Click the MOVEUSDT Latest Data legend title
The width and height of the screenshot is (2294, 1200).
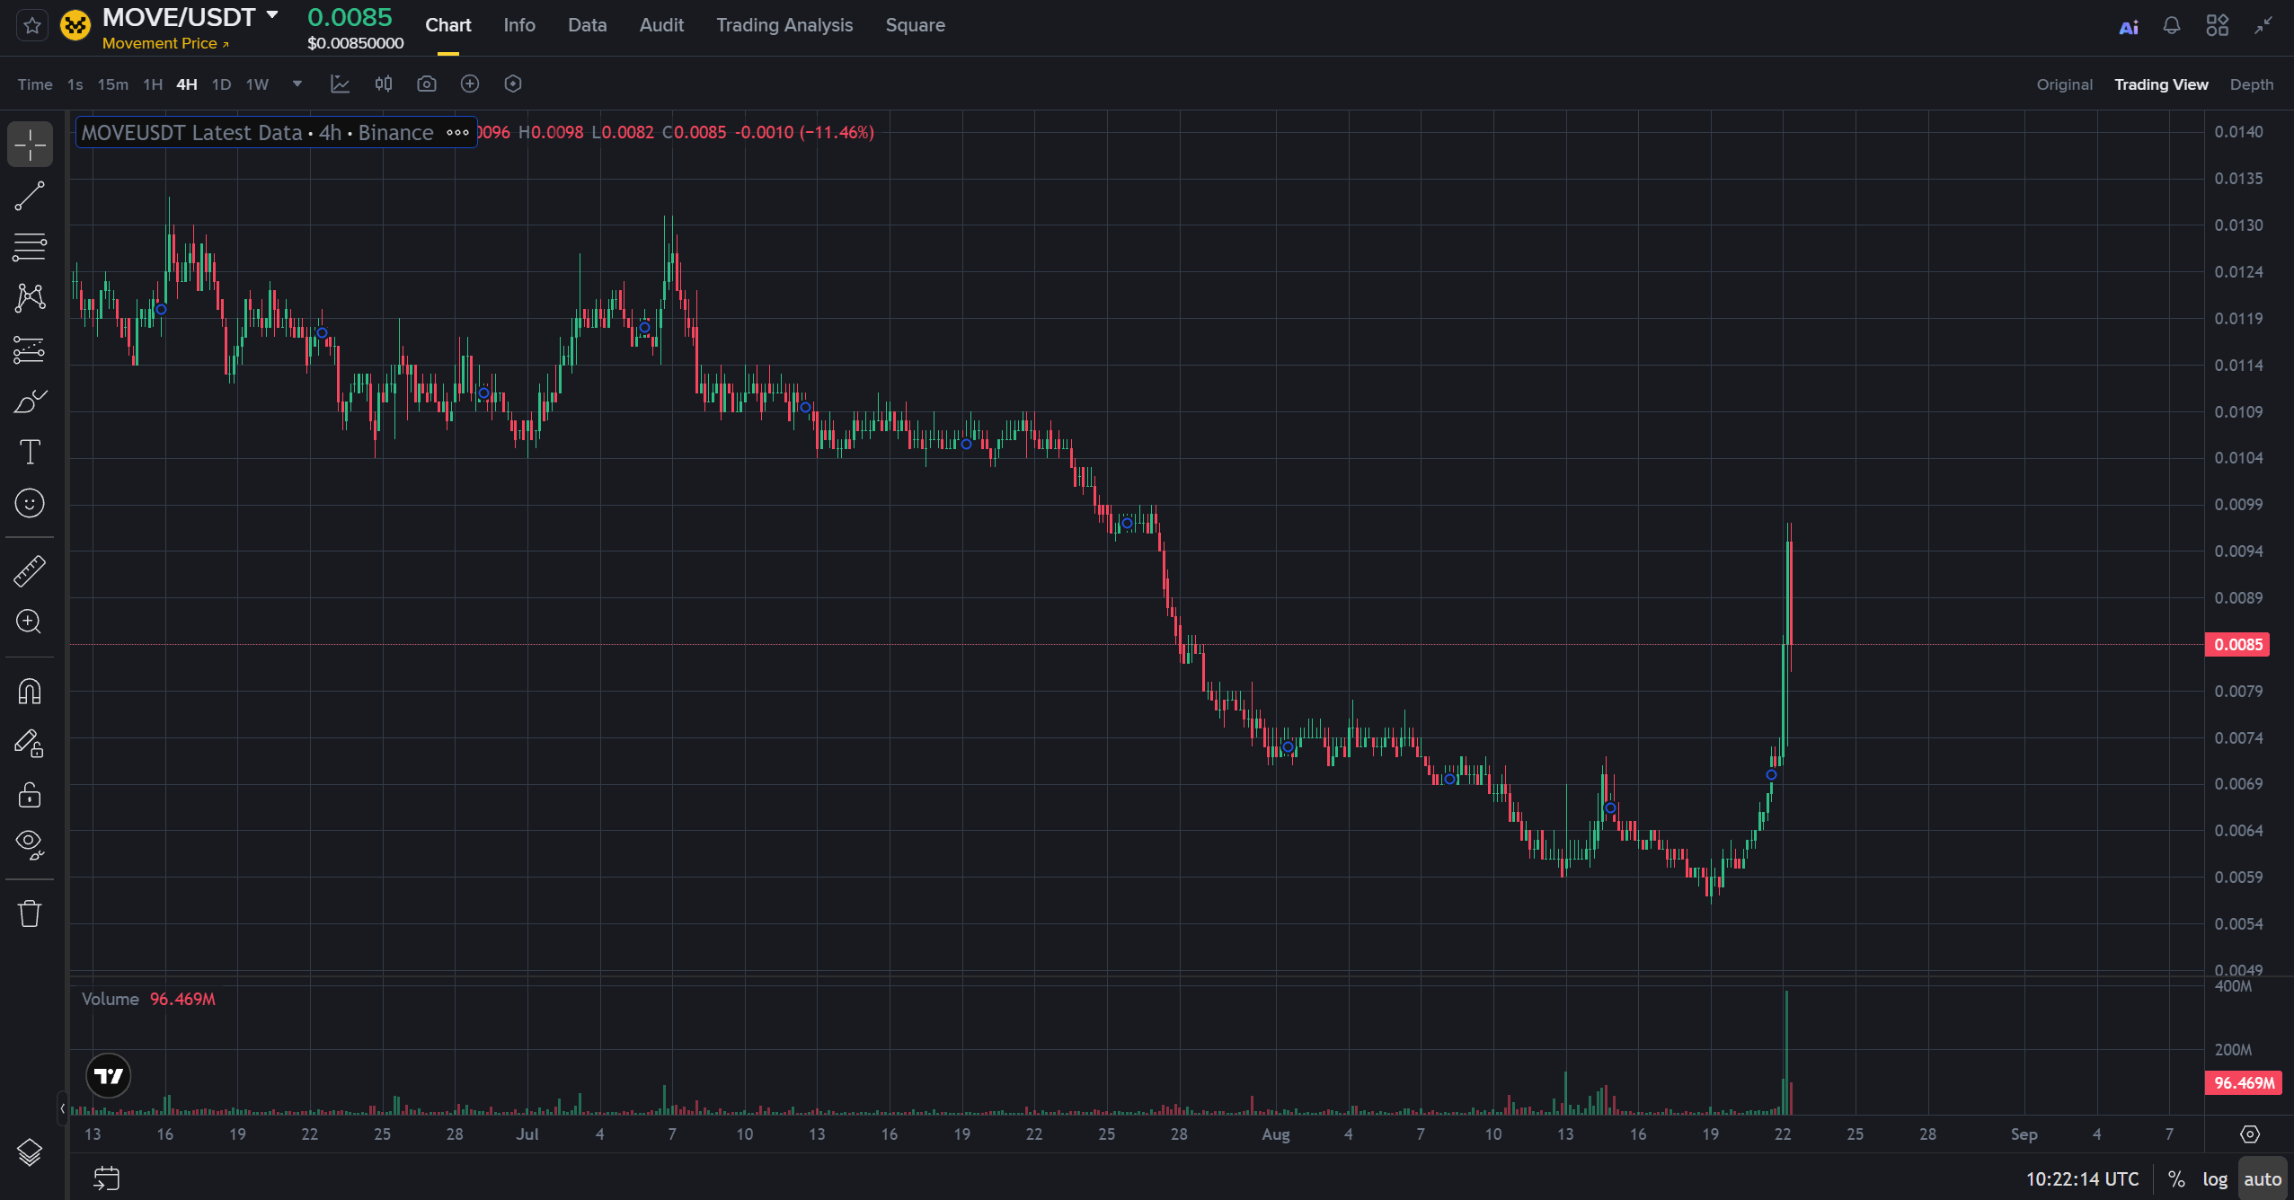point(258,133)
